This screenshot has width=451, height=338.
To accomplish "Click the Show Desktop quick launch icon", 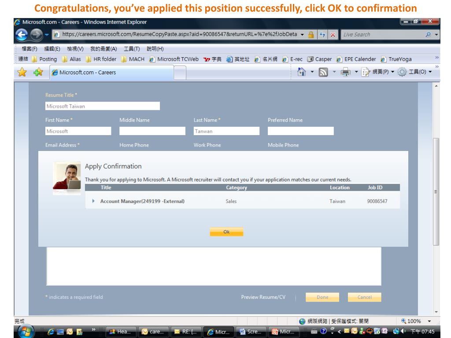I will 60,332.
